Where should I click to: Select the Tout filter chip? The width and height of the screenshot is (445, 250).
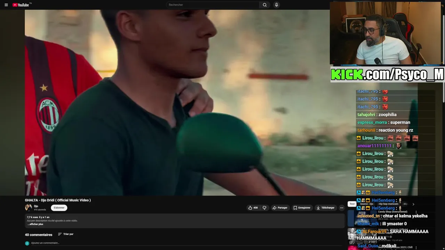(352, 204)
